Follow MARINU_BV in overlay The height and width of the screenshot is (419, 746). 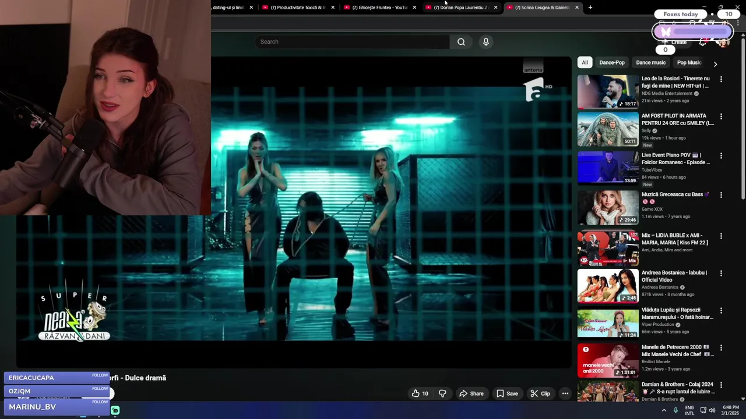100,402
